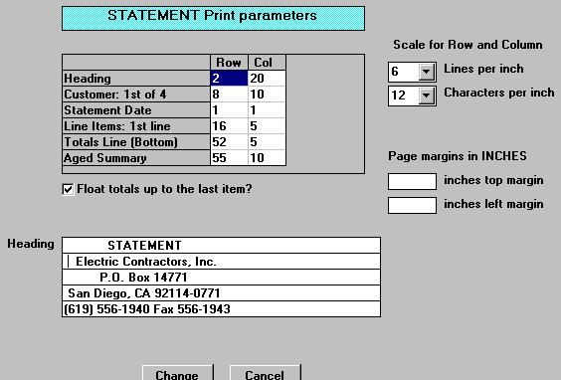Click the Customer: 1st of 4 label

coord(136,95)
